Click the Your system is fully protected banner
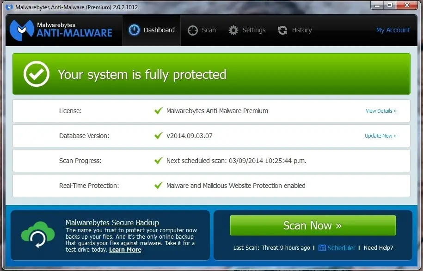This screenshot has width=423, height=271. pos(212,74)
